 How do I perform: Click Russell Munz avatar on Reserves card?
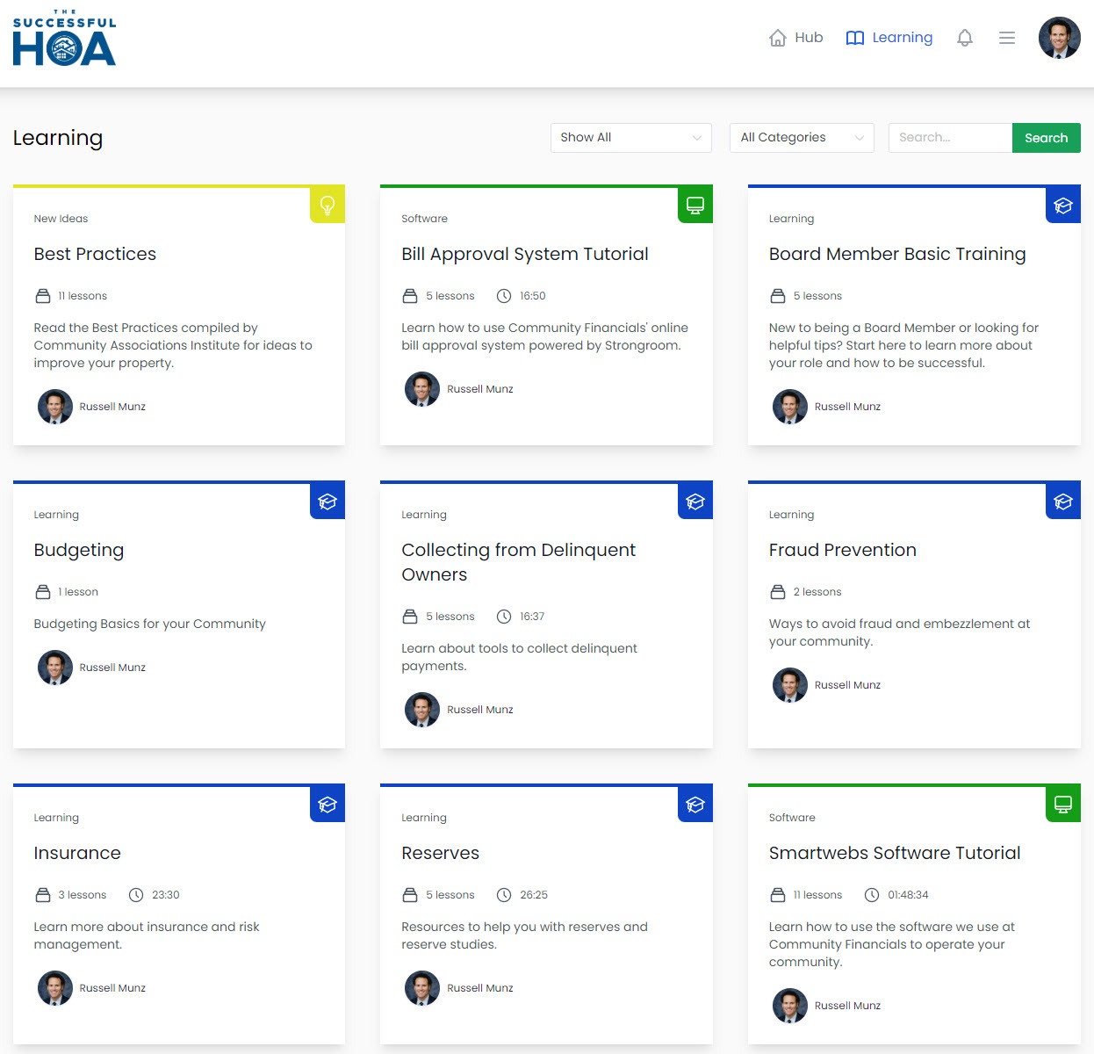pyautogui.click(x=422, y=988)
